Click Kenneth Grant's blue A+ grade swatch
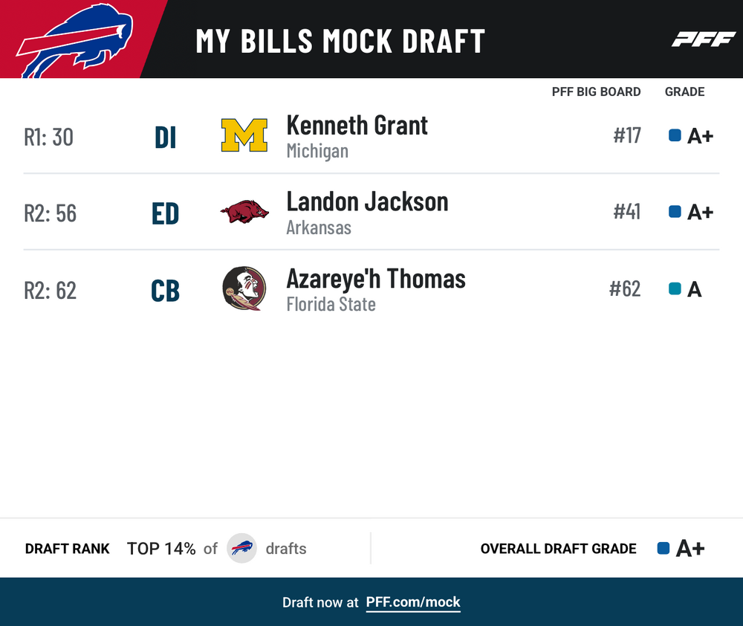Image resolution: width=743 pixels, height=626 pixels. coord(675,135)
